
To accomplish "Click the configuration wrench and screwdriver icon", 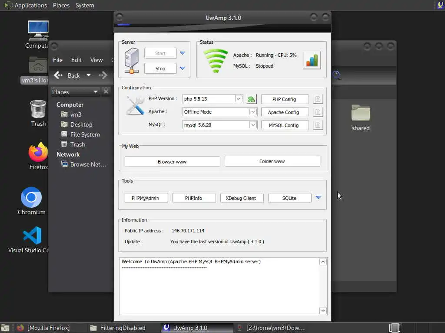I will (135, 105).
